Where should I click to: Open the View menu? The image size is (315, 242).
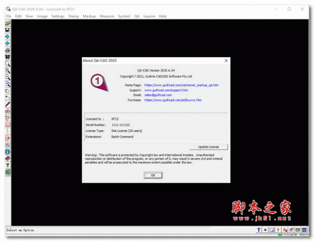pyautogui.click(x=29, y=16)
